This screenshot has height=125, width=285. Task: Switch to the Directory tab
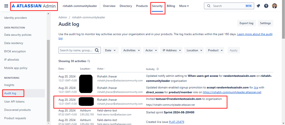126,6
